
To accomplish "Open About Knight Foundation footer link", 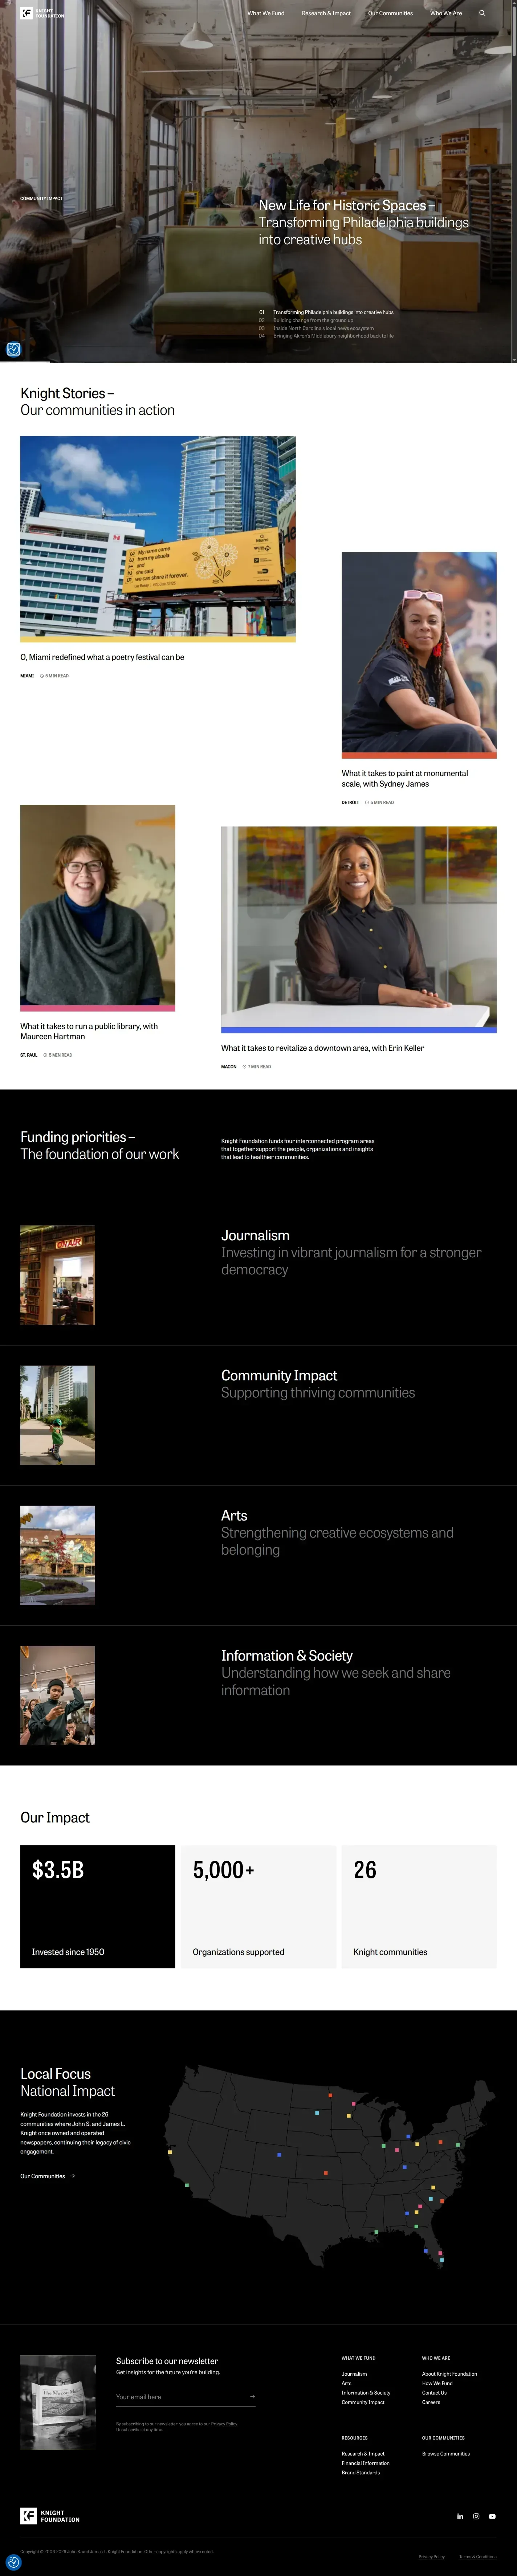I will pyautogui.click(x=449, y=2374).
